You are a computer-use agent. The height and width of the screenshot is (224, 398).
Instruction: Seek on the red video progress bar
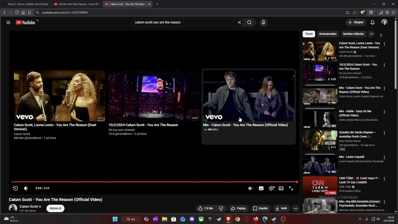click(154, 182)
